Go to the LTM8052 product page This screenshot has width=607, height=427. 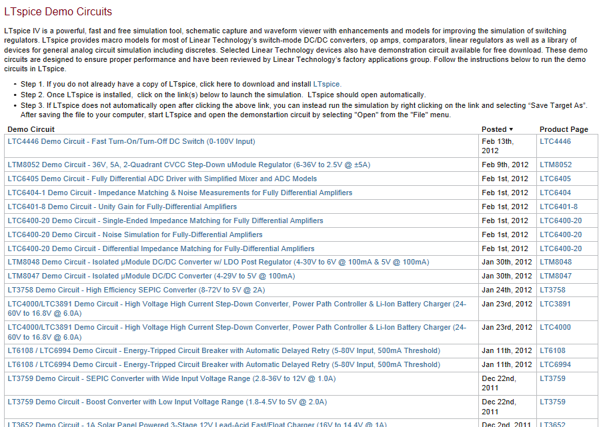(x=556, y=165)
